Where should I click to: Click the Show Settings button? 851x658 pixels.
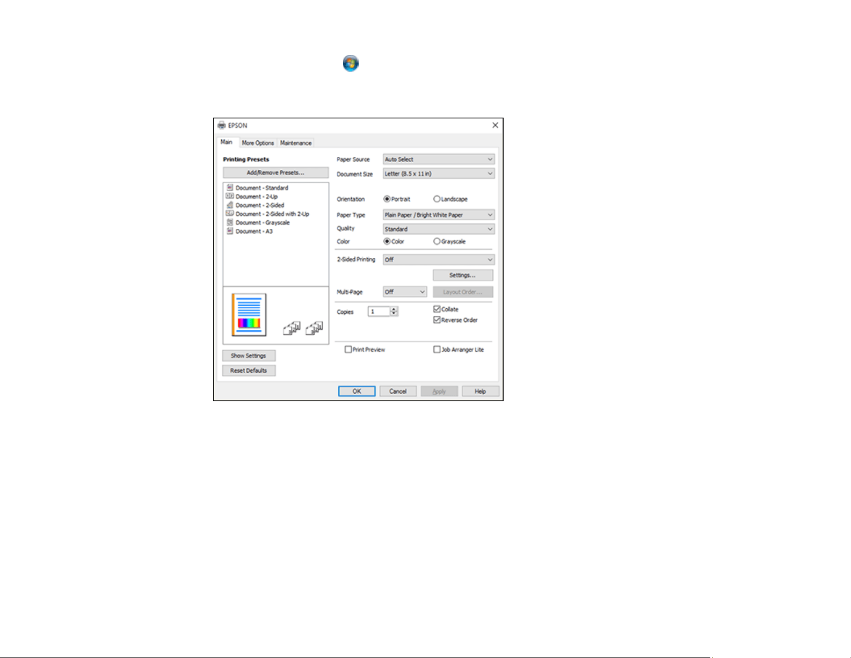(249, 356)
